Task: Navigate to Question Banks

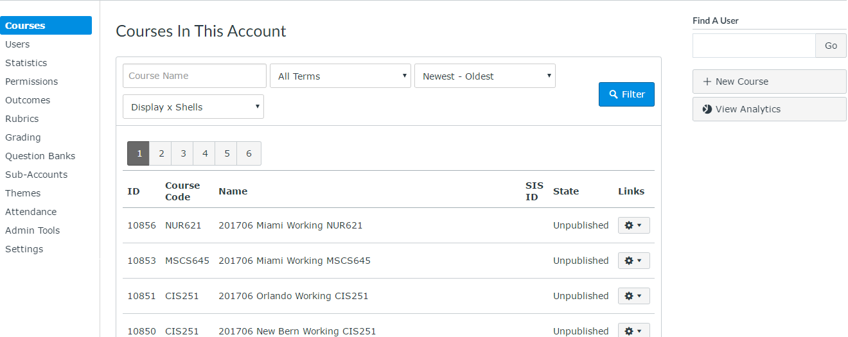Action: tap(40, 156)
